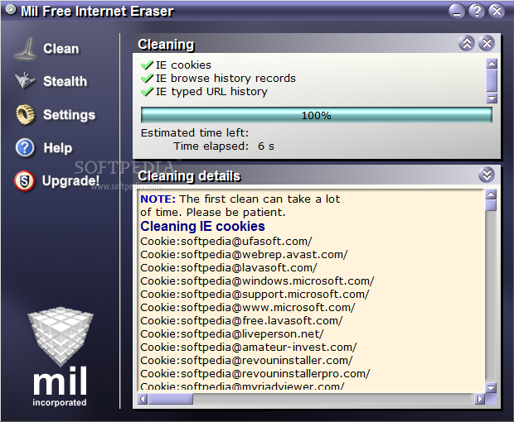Close the Mil Free Internet Eraser window

point(497,11)
